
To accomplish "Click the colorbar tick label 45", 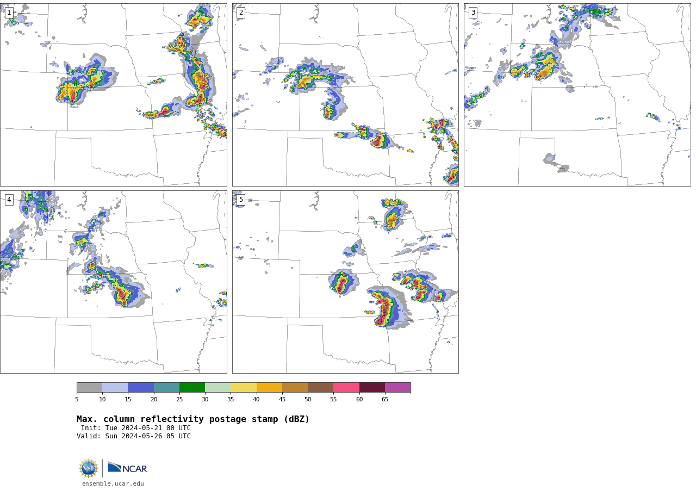I will pyautogui.click(x=282, y=400).
